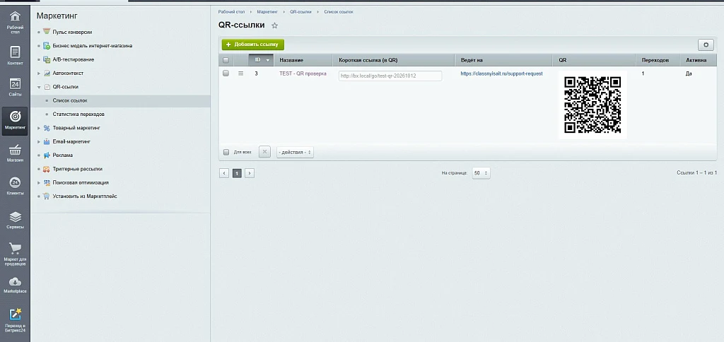
Task: Open the TEST - QR проверка link
Action: coord(303,73)
